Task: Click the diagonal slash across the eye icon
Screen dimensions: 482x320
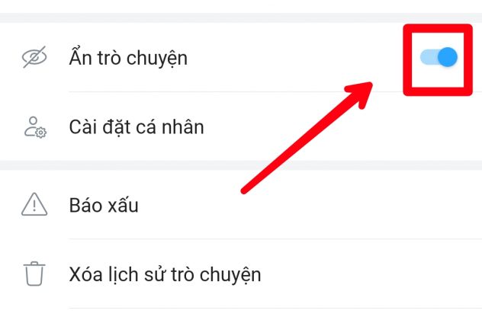Action: pos(34,57)
